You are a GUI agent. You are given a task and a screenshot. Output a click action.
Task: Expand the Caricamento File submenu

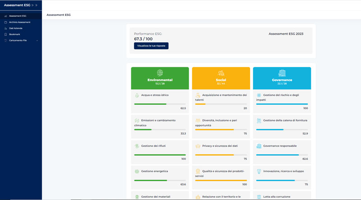click(37, 40)
